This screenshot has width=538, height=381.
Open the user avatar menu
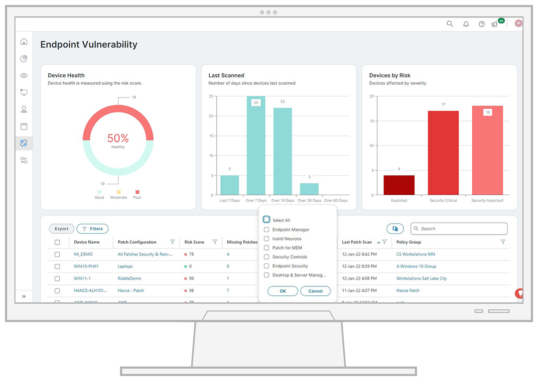coord(519,23)
